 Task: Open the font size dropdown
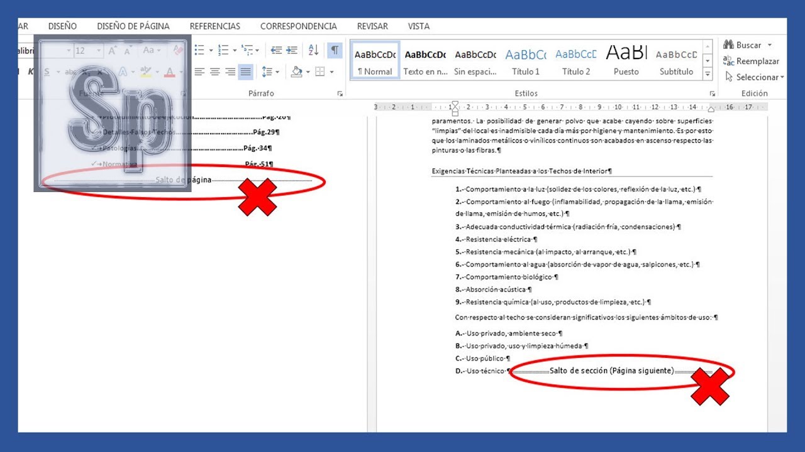[x=99, y=50]
